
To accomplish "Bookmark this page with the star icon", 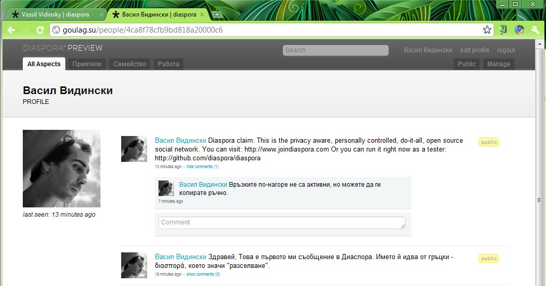I will coord(487,30).
